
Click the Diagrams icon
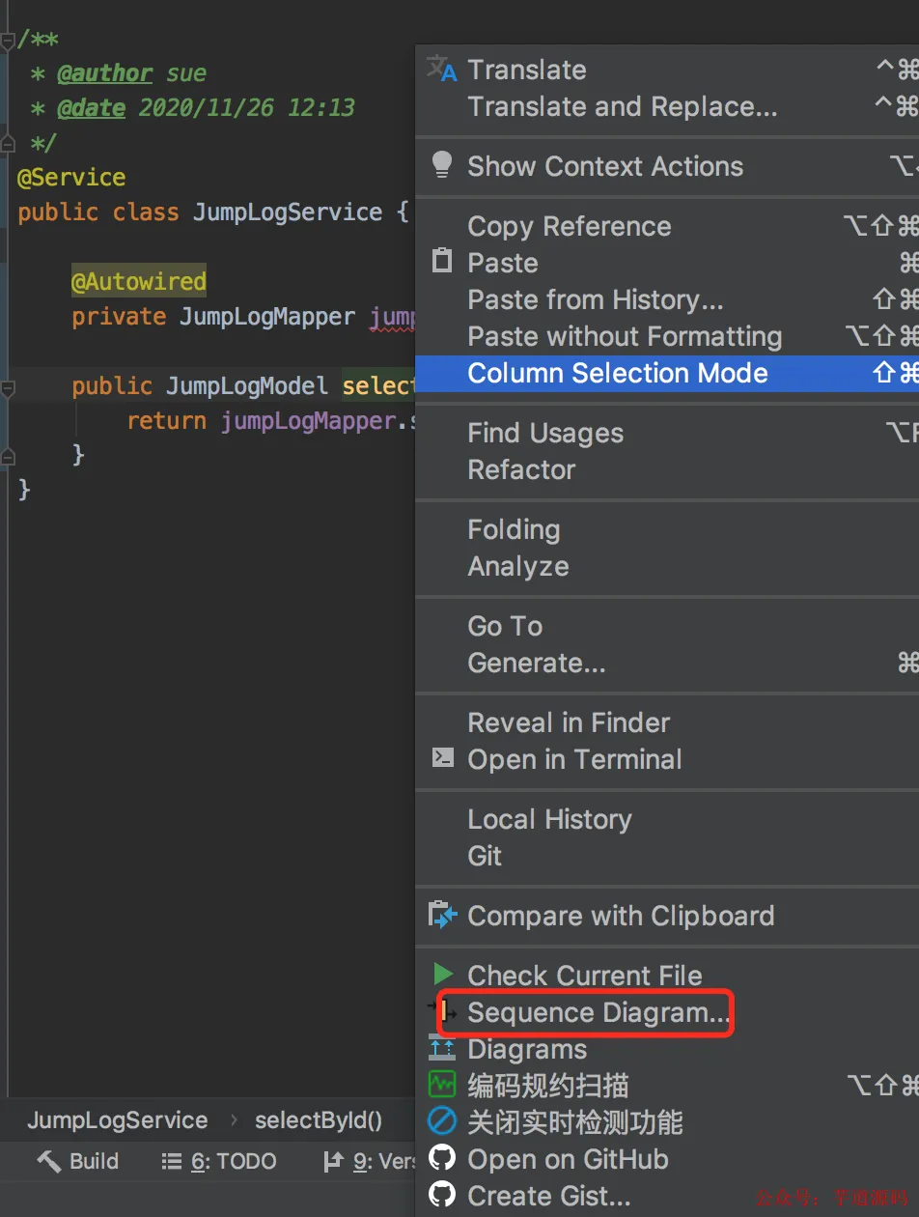pos(442,1048)
